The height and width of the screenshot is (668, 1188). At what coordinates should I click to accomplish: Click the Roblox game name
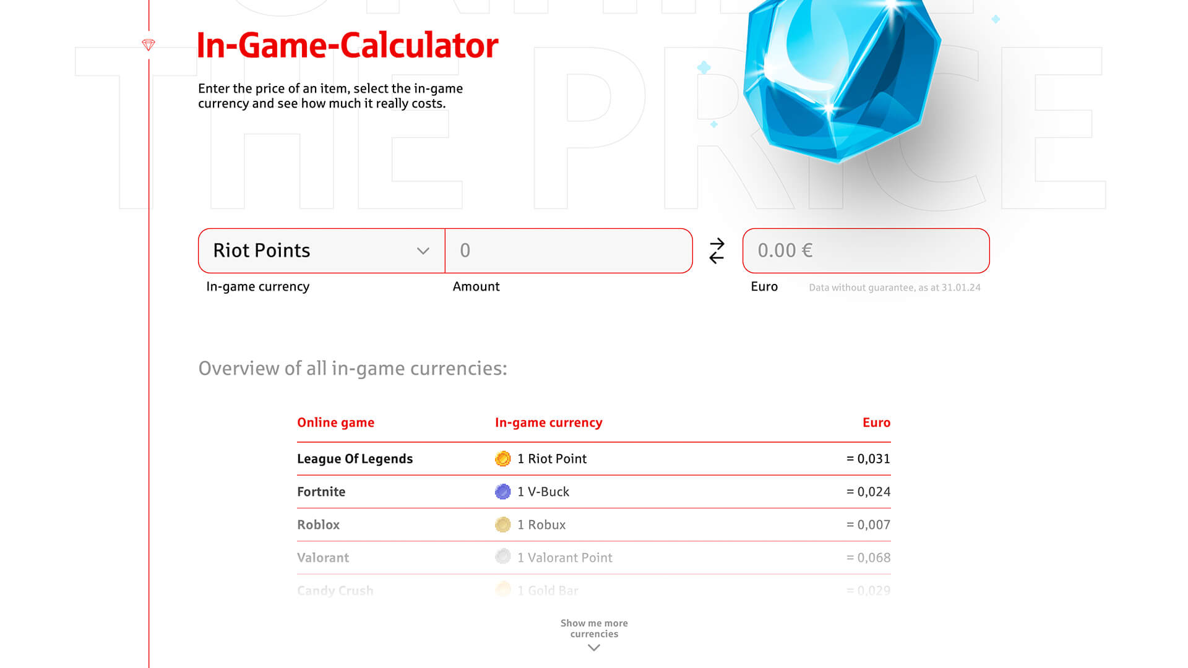coord(319,525)
